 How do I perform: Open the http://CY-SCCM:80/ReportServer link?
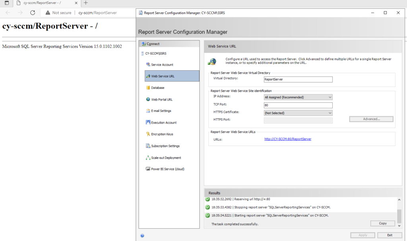[288, 139]
